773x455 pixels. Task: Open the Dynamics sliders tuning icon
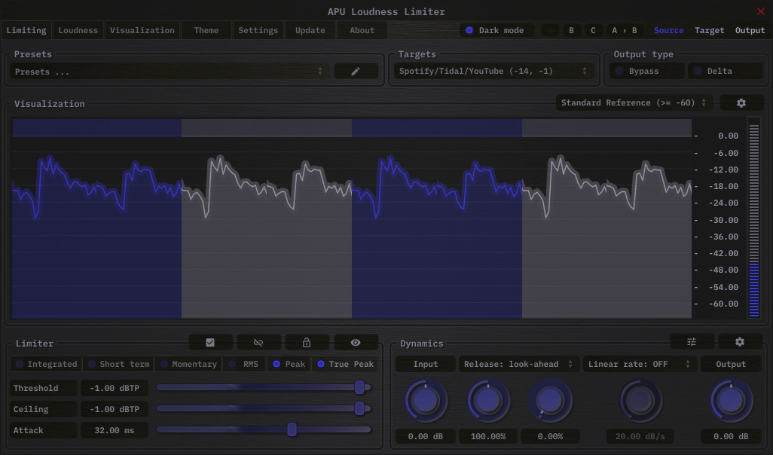tap(692, 342)
